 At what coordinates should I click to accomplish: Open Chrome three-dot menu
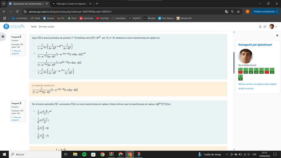tap(277, 12)
